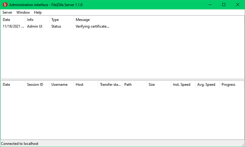Maximize the FileZilla Server window
The image size is (245, 147).
[x=224, y=5]
